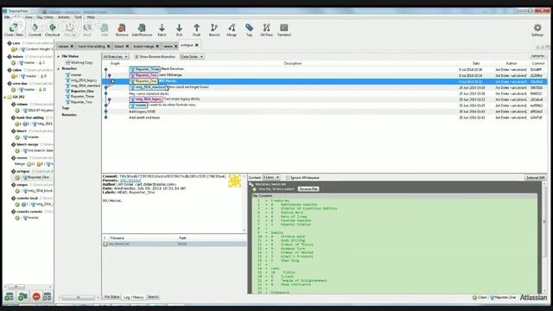This screenshot has height=311, width=553.
Task: Close the 'hunk-line-adding' tab with its X
Action: click(x=108, y=46)
